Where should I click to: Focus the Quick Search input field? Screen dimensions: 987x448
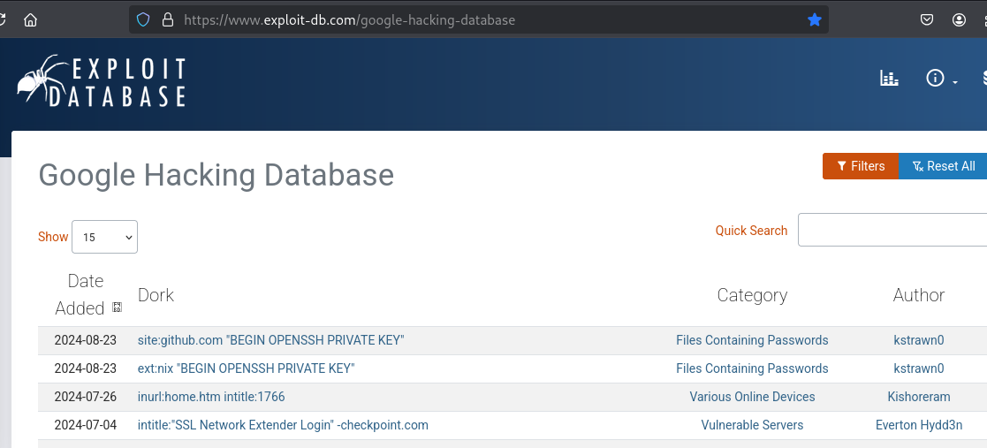tap(892, 231)
